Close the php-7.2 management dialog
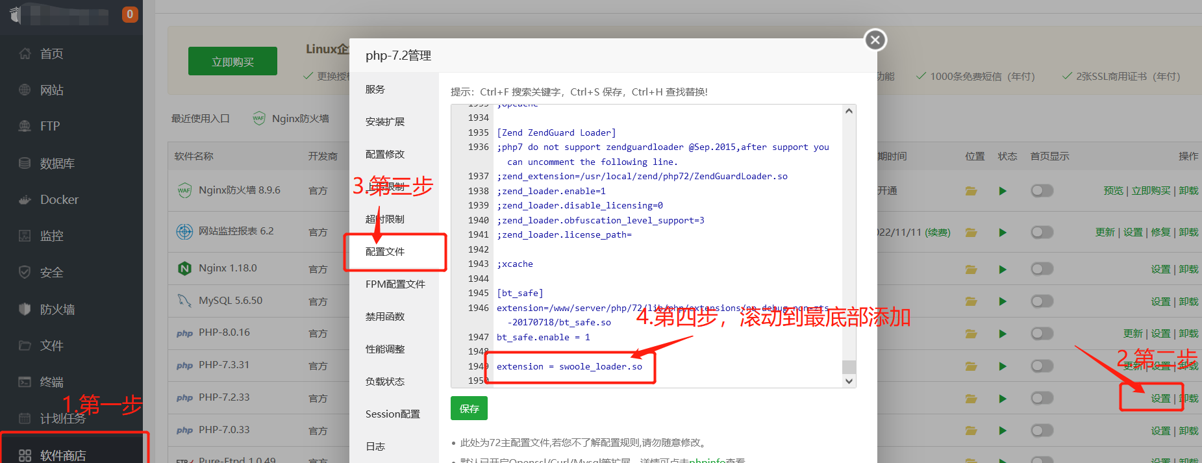 pos(875,40)
